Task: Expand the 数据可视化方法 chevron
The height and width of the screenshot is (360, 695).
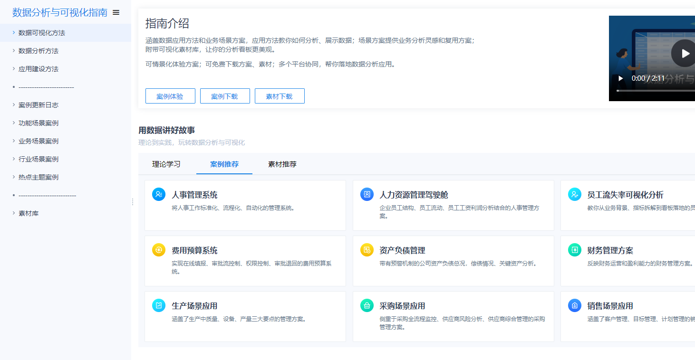Action: [x=13, y=33]
